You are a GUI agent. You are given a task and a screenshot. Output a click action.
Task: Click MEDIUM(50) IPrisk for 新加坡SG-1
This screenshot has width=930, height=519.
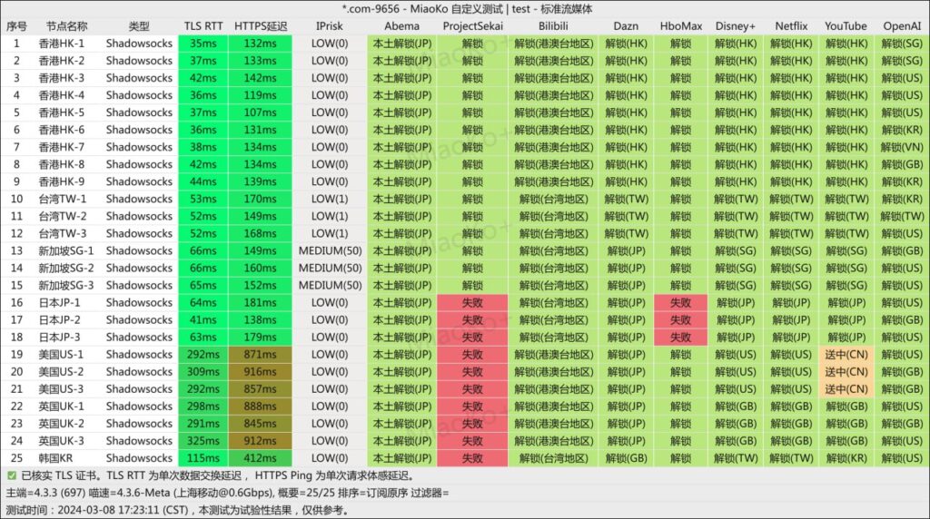(x=330, y=250)
